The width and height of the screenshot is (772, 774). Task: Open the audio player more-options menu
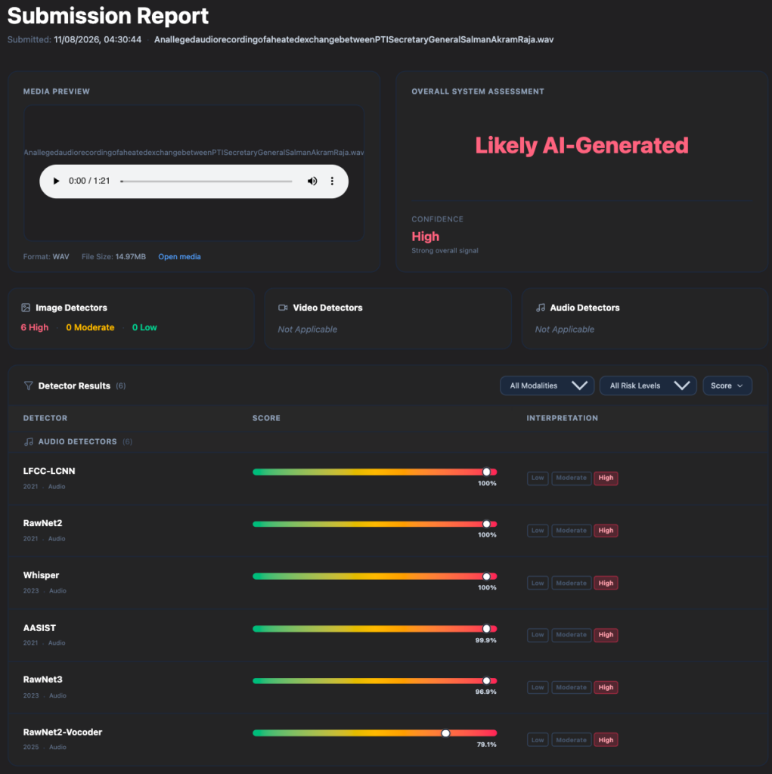click(x=332, y=181)
